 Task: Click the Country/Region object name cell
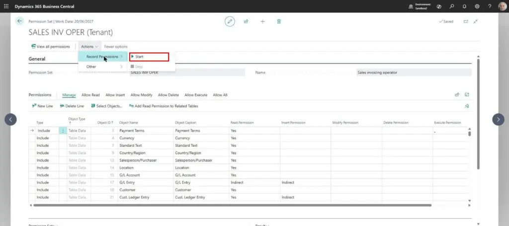pyautogui.click(x=146, y=153)
